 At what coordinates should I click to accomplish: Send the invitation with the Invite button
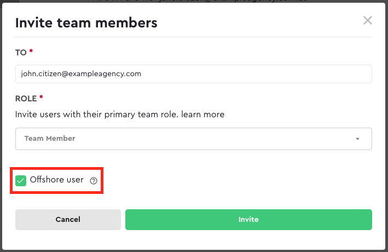point(248,220)
